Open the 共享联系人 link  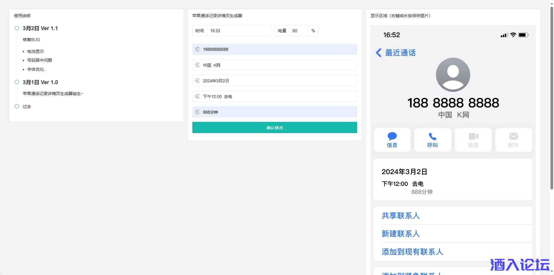coord(400,216)
